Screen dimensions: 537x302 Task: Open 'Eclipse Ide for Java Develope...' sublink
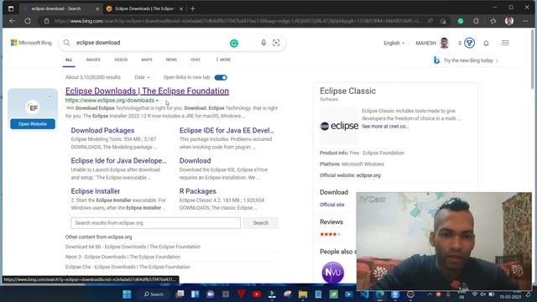[119, 160]
